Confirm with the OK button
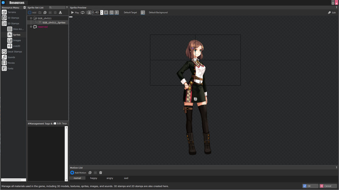This screenshot has height=190, width=339. click(x=310, y=186)
